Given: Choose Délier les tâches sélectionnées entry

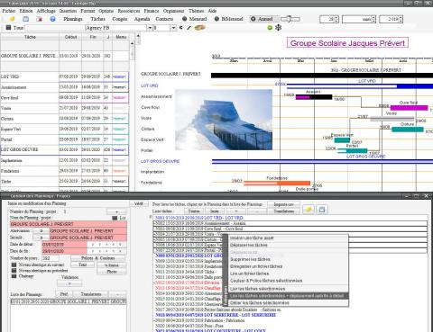Looking at the screenshot, I should [260, 303].
